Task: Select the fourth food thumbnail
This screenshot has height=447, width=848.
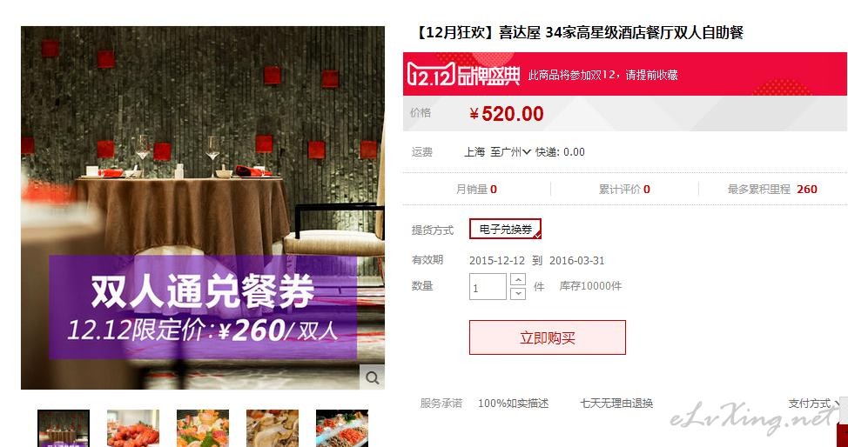Action: coord(273,428)
